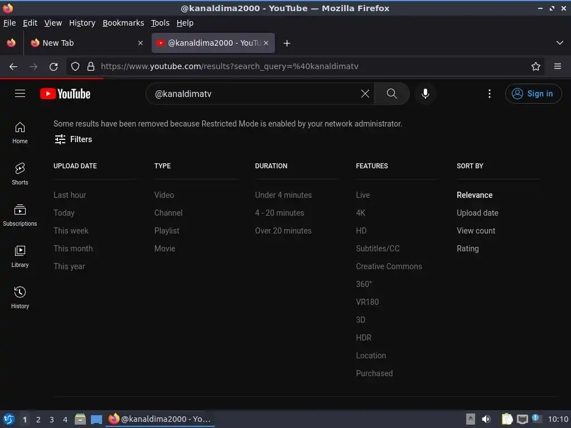Screen dimensions: 571x428
Task: Open Subscriptions in sidebar
Action: pyautogui.click(x=20, y=216)
